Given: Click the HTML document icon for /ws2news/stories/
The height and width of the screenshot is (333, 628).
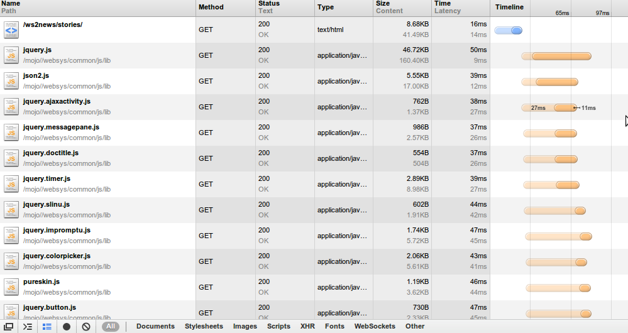Looking at the screenshot, I should (x=11, y=30).
